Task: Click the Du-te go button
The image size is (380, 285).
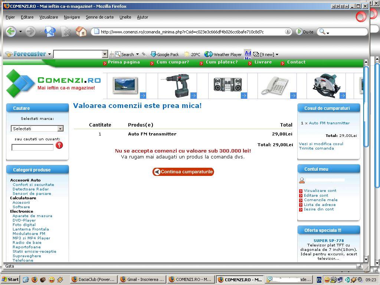Action: [305, 32]
